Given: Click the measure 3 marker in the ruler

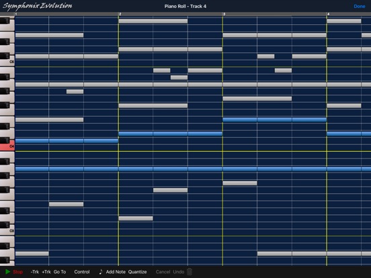Looking at the screenshot, I should tap(224, 14).
